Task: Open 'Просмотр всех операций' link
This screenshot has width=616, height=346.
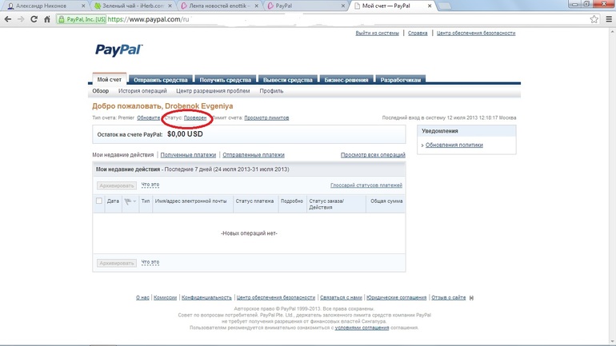Action: pyautogui.click(x=373, y=155)
